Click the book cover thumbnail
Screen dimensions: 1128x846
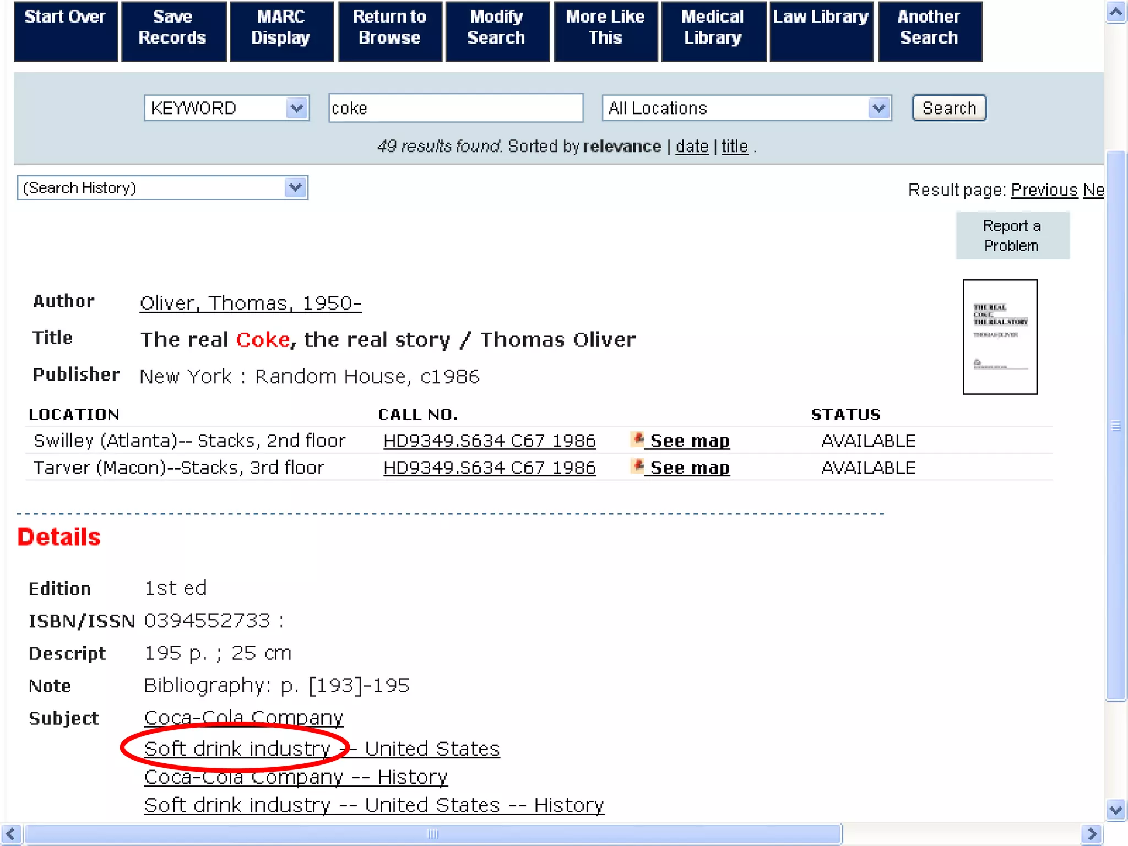pyautogui.click(x=999, y=337)
